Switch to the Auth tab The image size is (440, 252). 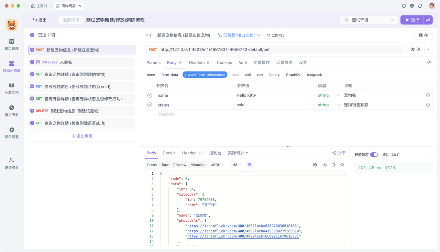243,63
